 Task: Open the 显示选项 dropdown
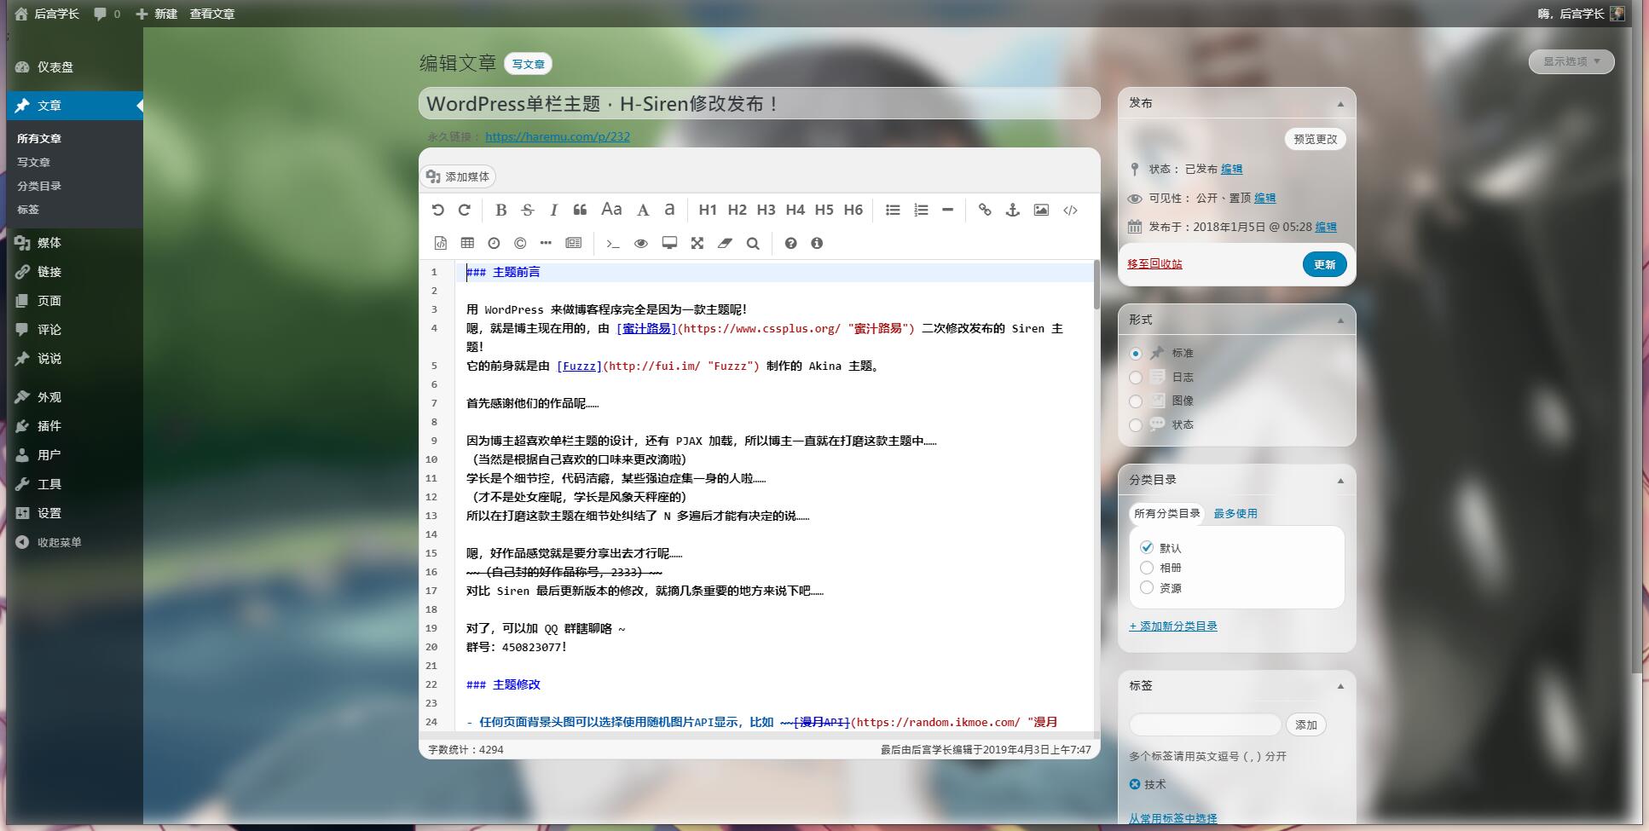coord(1571,61)
